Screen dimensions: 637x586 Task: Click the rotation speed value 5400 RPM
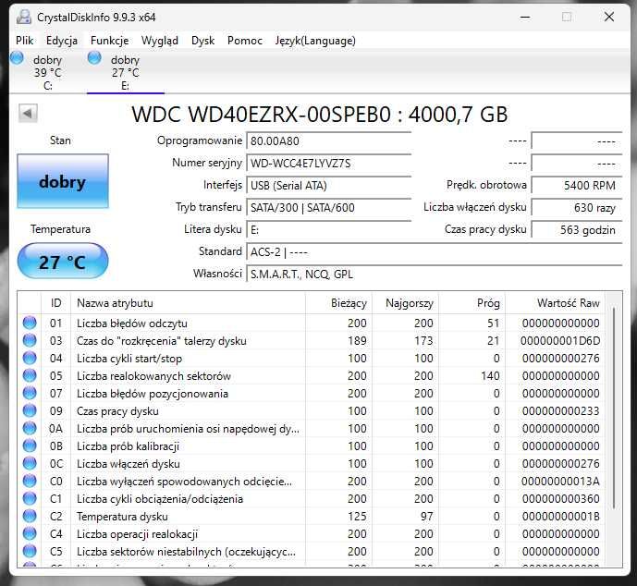(x=577, y=186)
